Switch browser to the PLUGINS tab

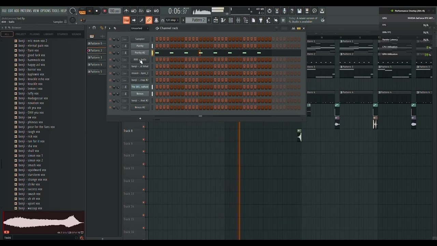(34, 34)
